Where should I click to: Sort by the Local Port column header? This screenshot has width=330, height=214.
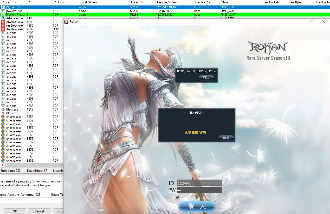coord(142,2)
